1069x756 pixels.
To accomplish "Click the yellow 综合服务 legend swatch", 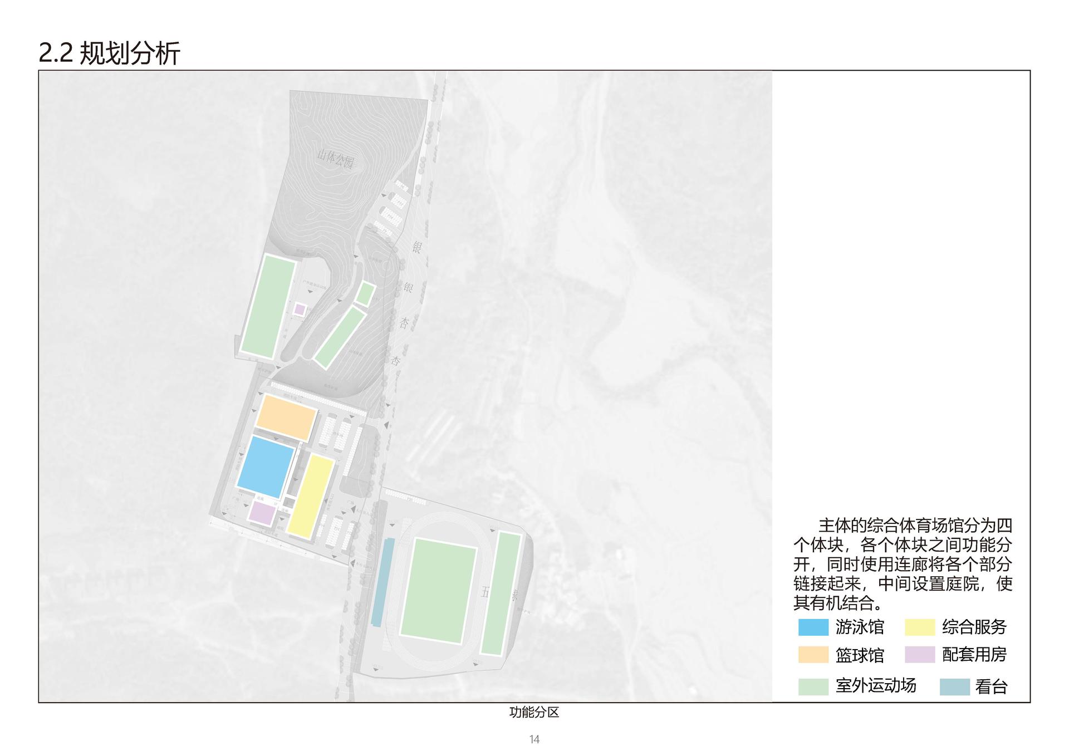I will click(x=920, y=627).
